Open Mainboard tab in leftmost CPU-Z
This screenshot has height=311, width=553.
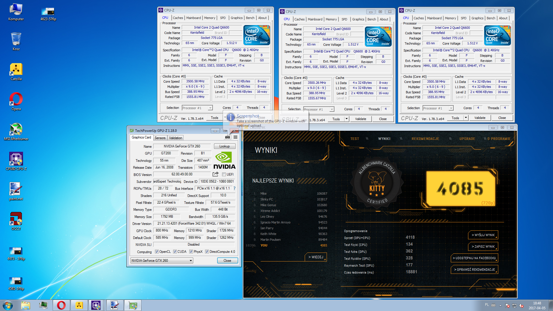pyautogui.click(x=194, y=18)
